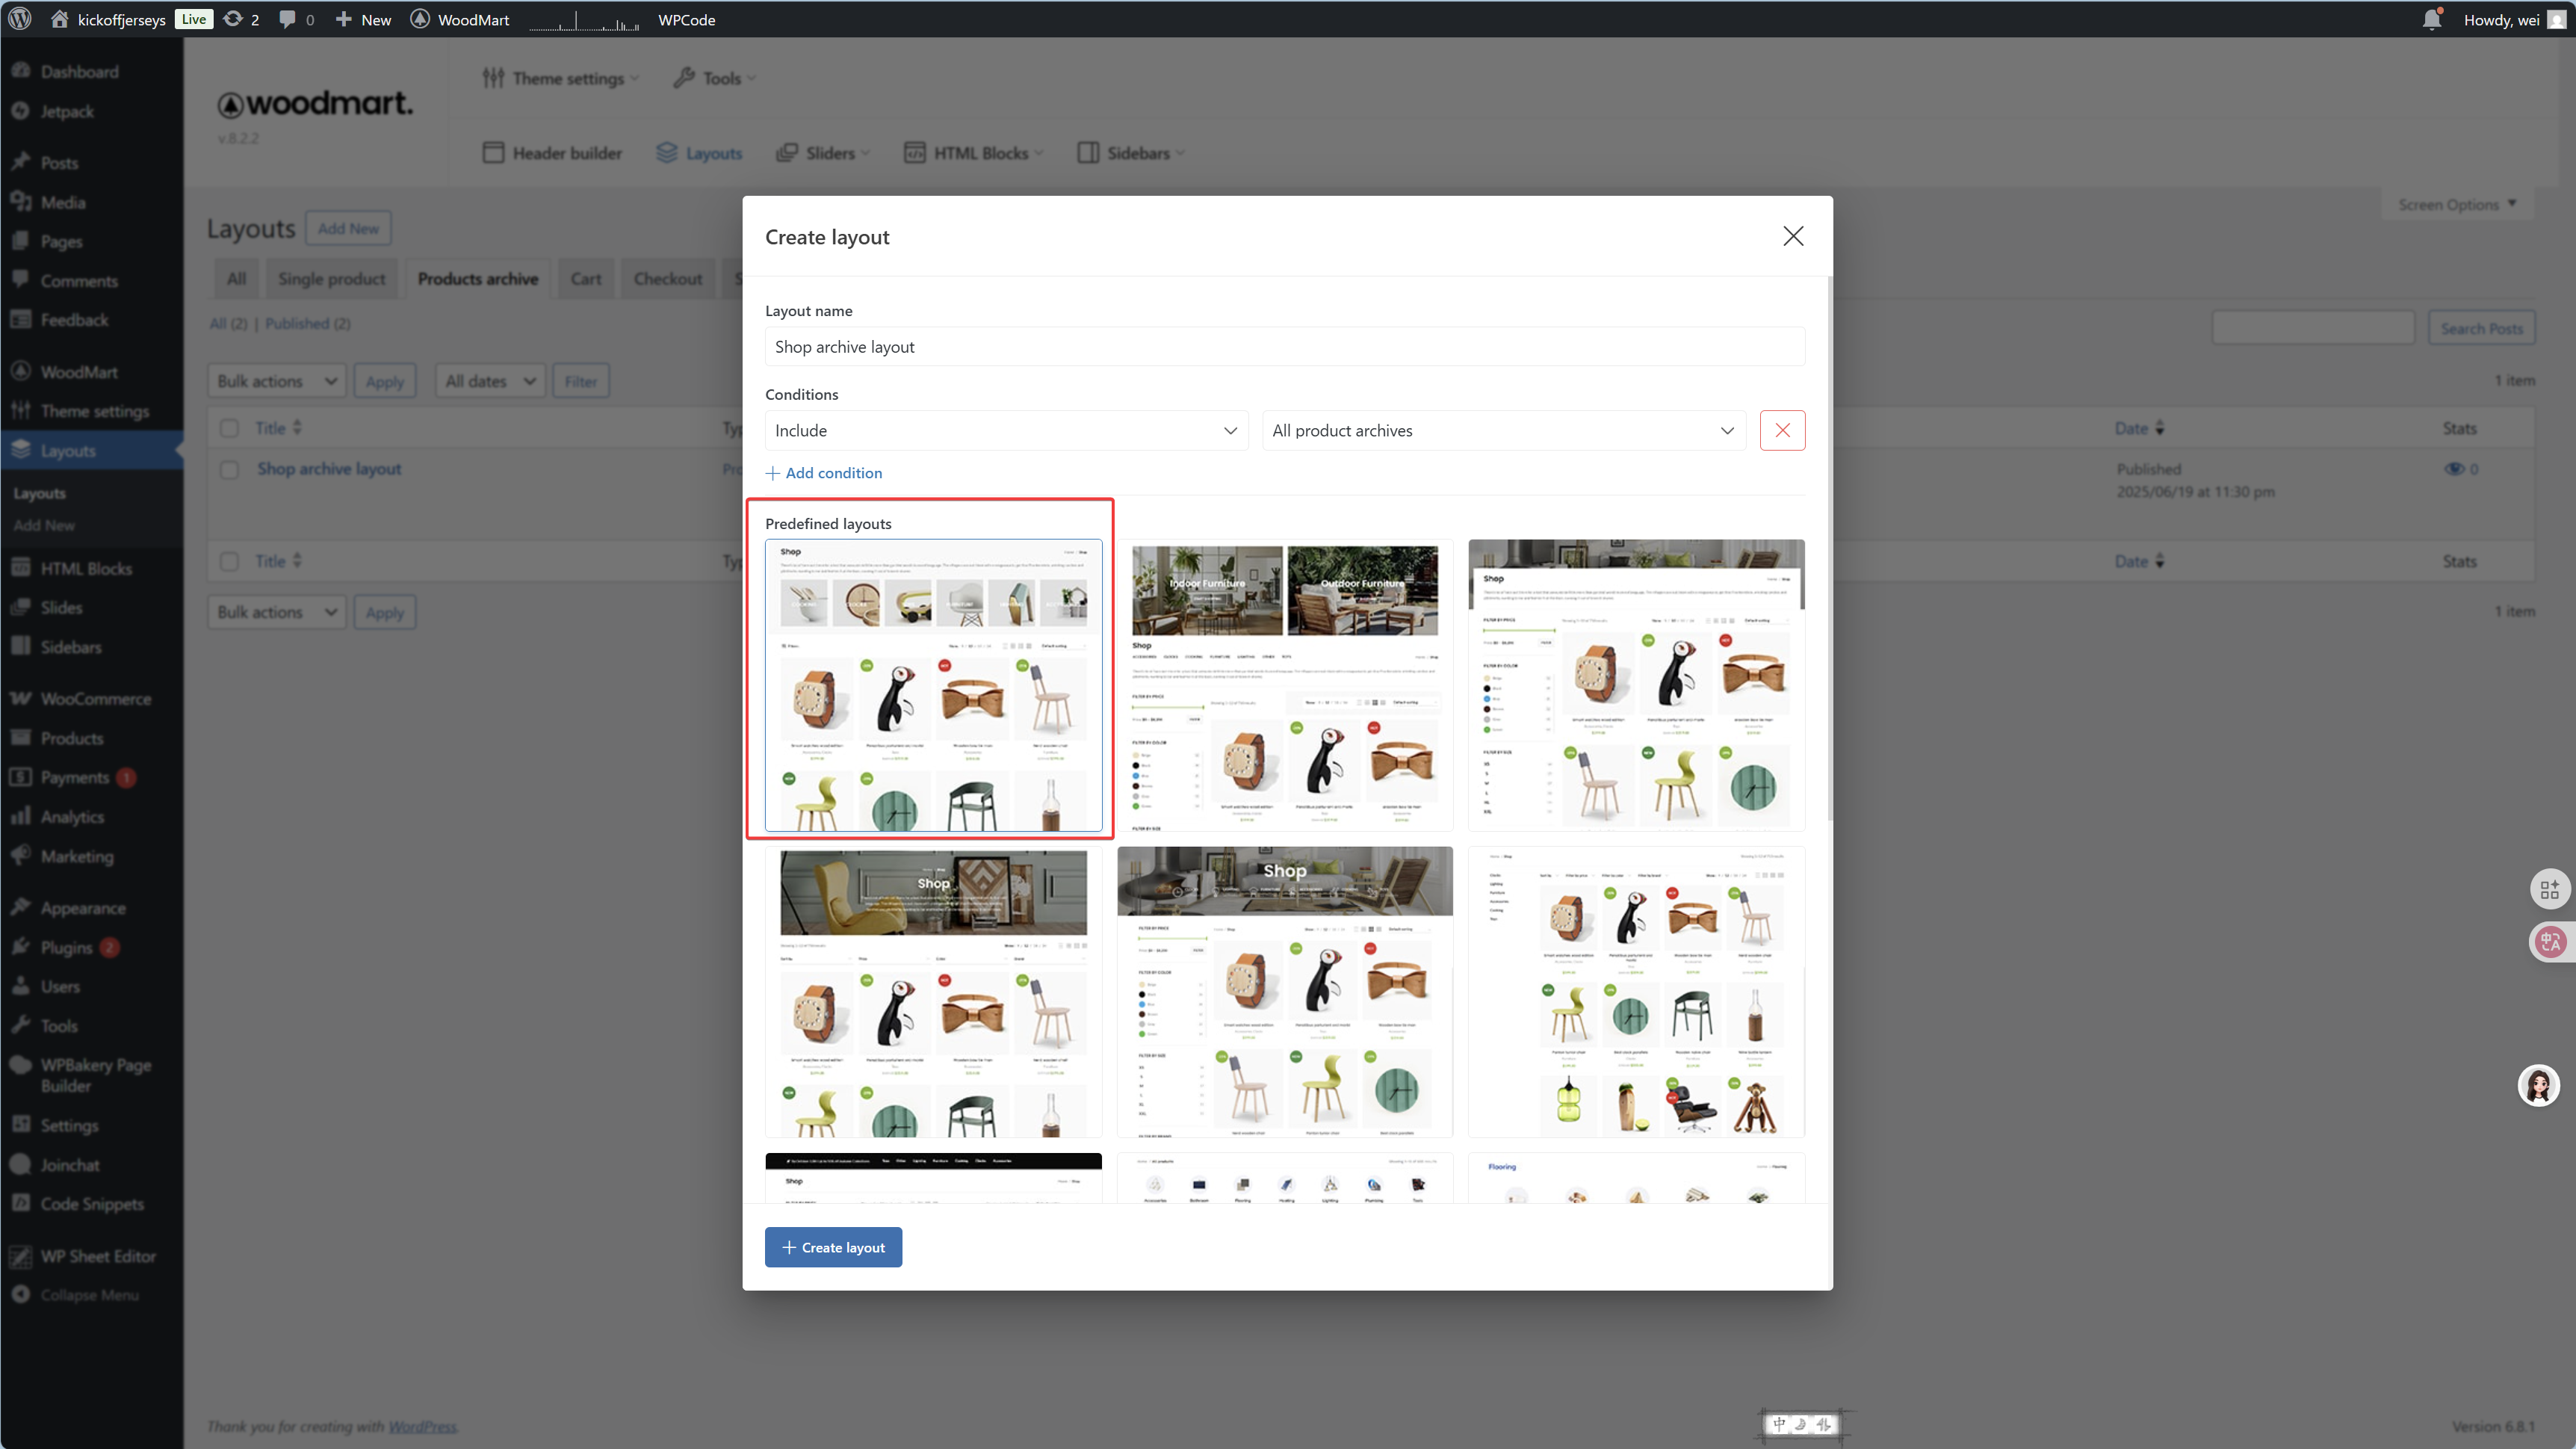Open the Shop archive layout link in table
This screenshot has height=1449, width=2576.
coord(329,469)
